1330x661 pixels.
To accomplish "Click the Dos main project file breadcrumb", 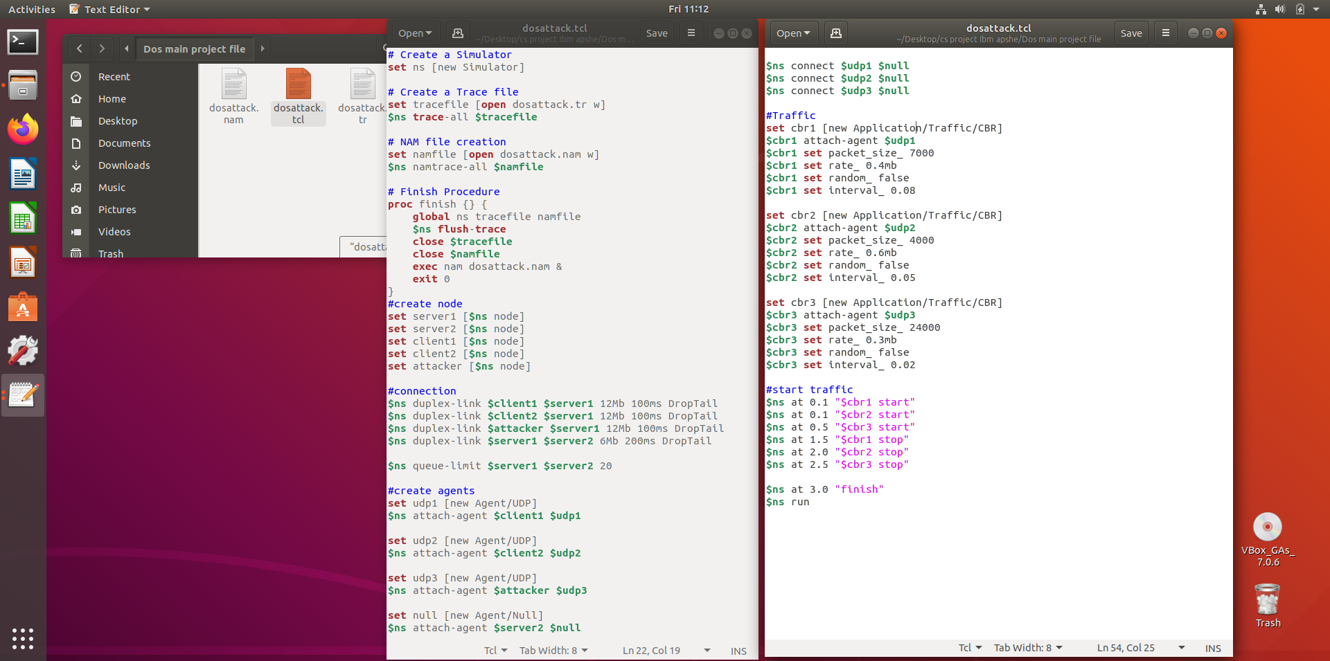I will tap(194, 48).
